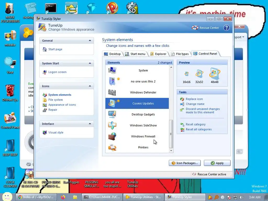This screenshot has height=201, width=268.
Task: Click the 32x32 preview icon
Action: click(x=199, y=74)
